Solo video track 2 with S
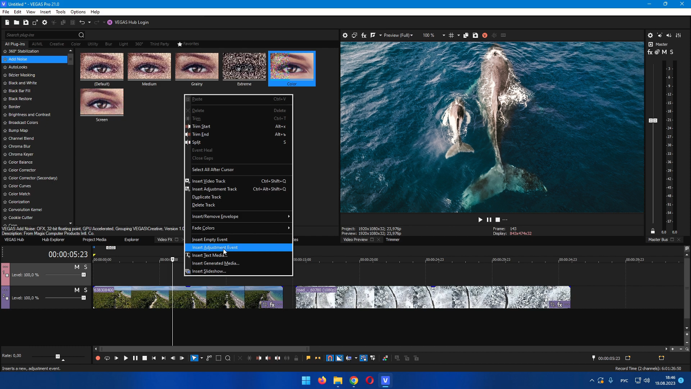Image resolution: width=691 pixels, height=389 pixels. click(86, 290)
